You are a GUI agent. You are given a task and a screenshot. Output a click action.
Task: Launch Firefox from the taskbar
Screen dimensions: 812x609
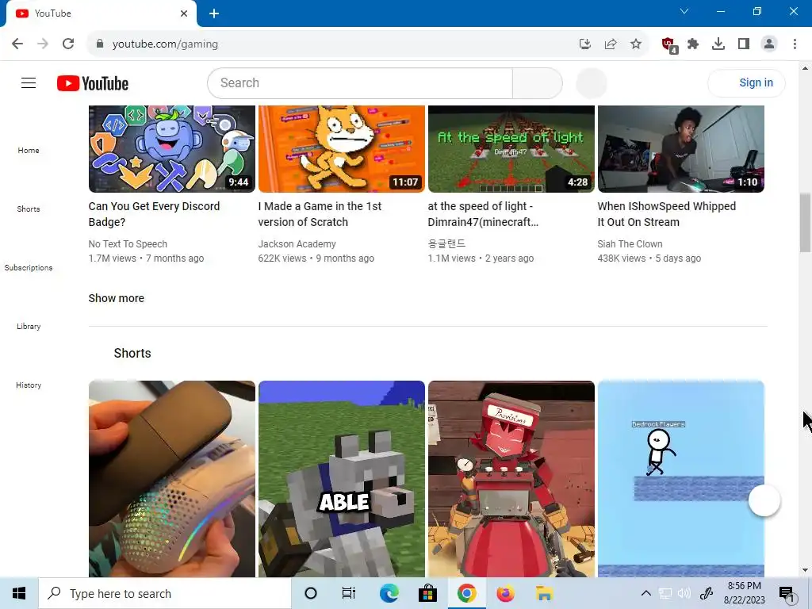pos(505,593)
